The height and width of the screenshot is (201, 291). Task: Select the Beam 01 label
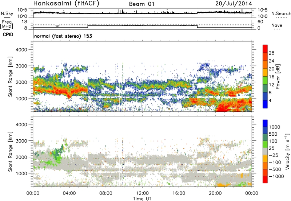click(x=141, y=4)
